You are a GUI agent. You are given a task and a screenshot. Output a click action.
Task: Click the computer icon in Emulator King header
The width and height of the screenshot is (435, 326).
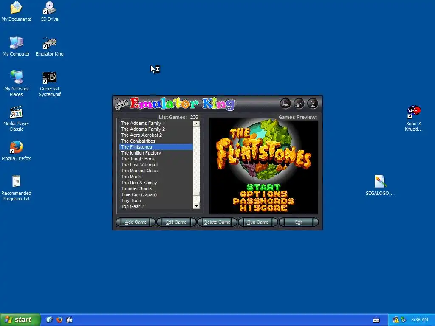285,104
